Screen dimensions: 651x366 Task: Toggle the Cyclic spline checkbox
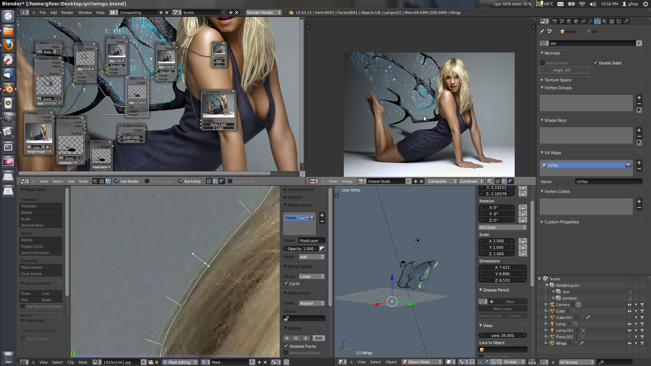pyautogui.click(x=286, y=284)
